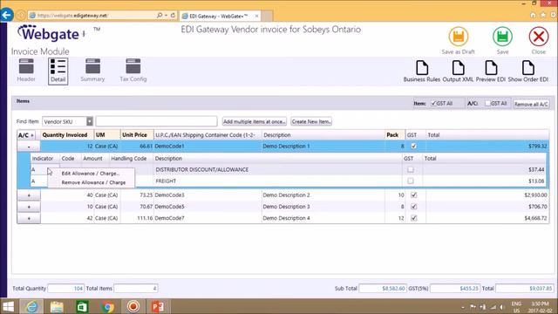Toggle GST checkbox for DemoCode7 row
The width and height of the screenshot is (558, 314).
tap(413, 218)
